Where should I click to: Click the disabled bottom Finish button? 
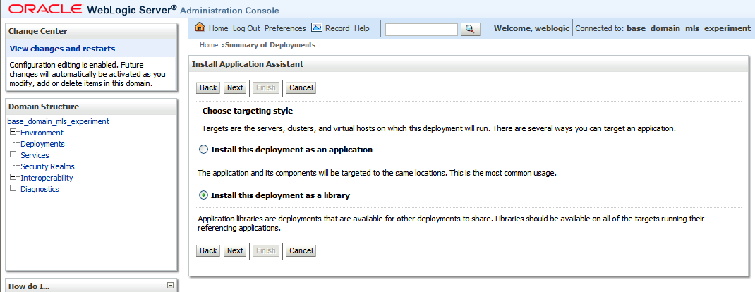(x=266, y=250)
